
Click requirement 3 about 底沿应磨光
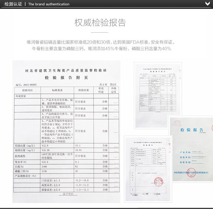point(57,116)
